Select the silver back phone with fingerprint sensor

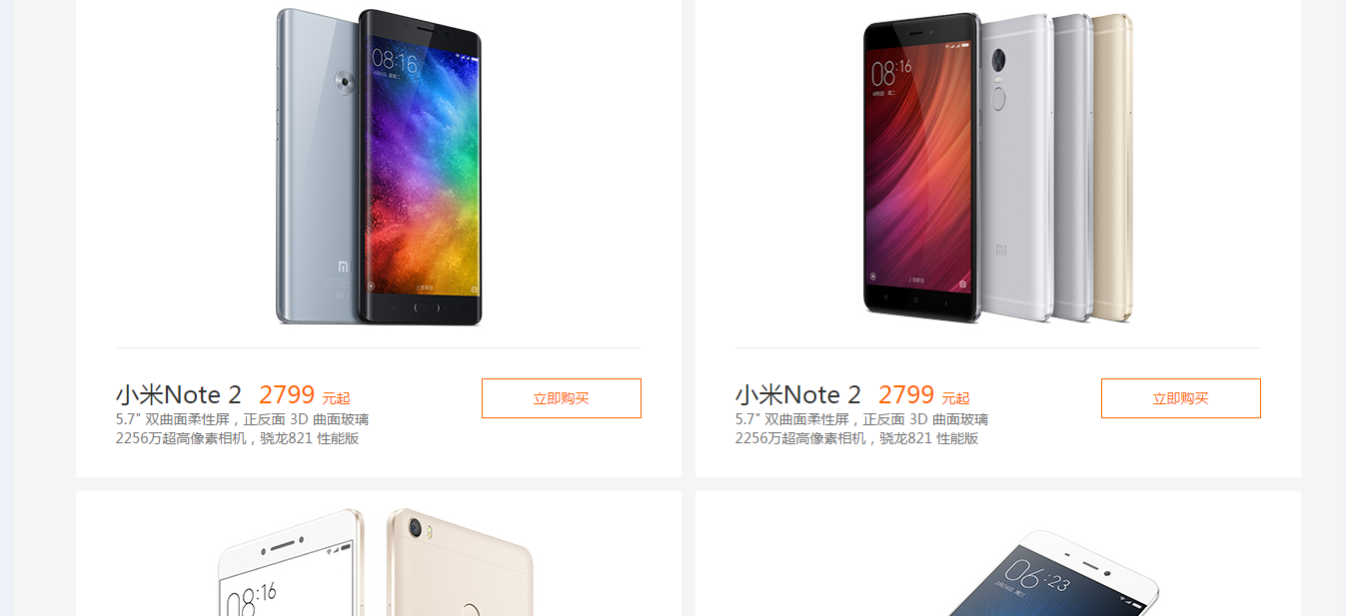point(1016,167)
